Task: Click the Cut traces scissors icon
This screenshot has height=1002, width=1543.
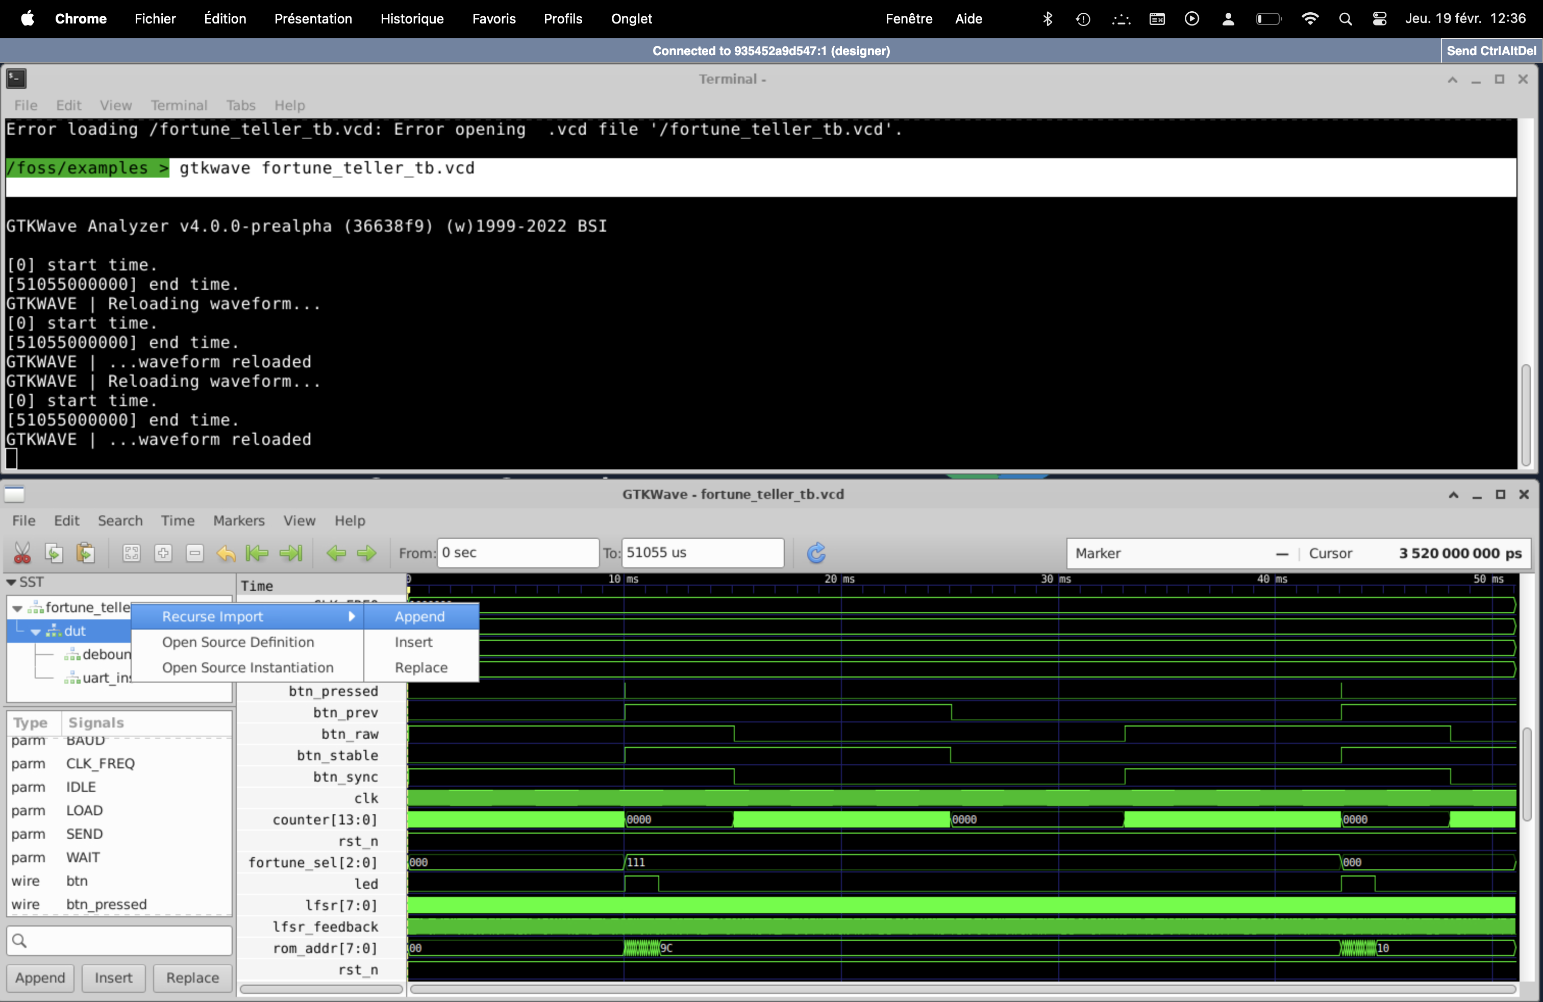Action: pos(22,553)
